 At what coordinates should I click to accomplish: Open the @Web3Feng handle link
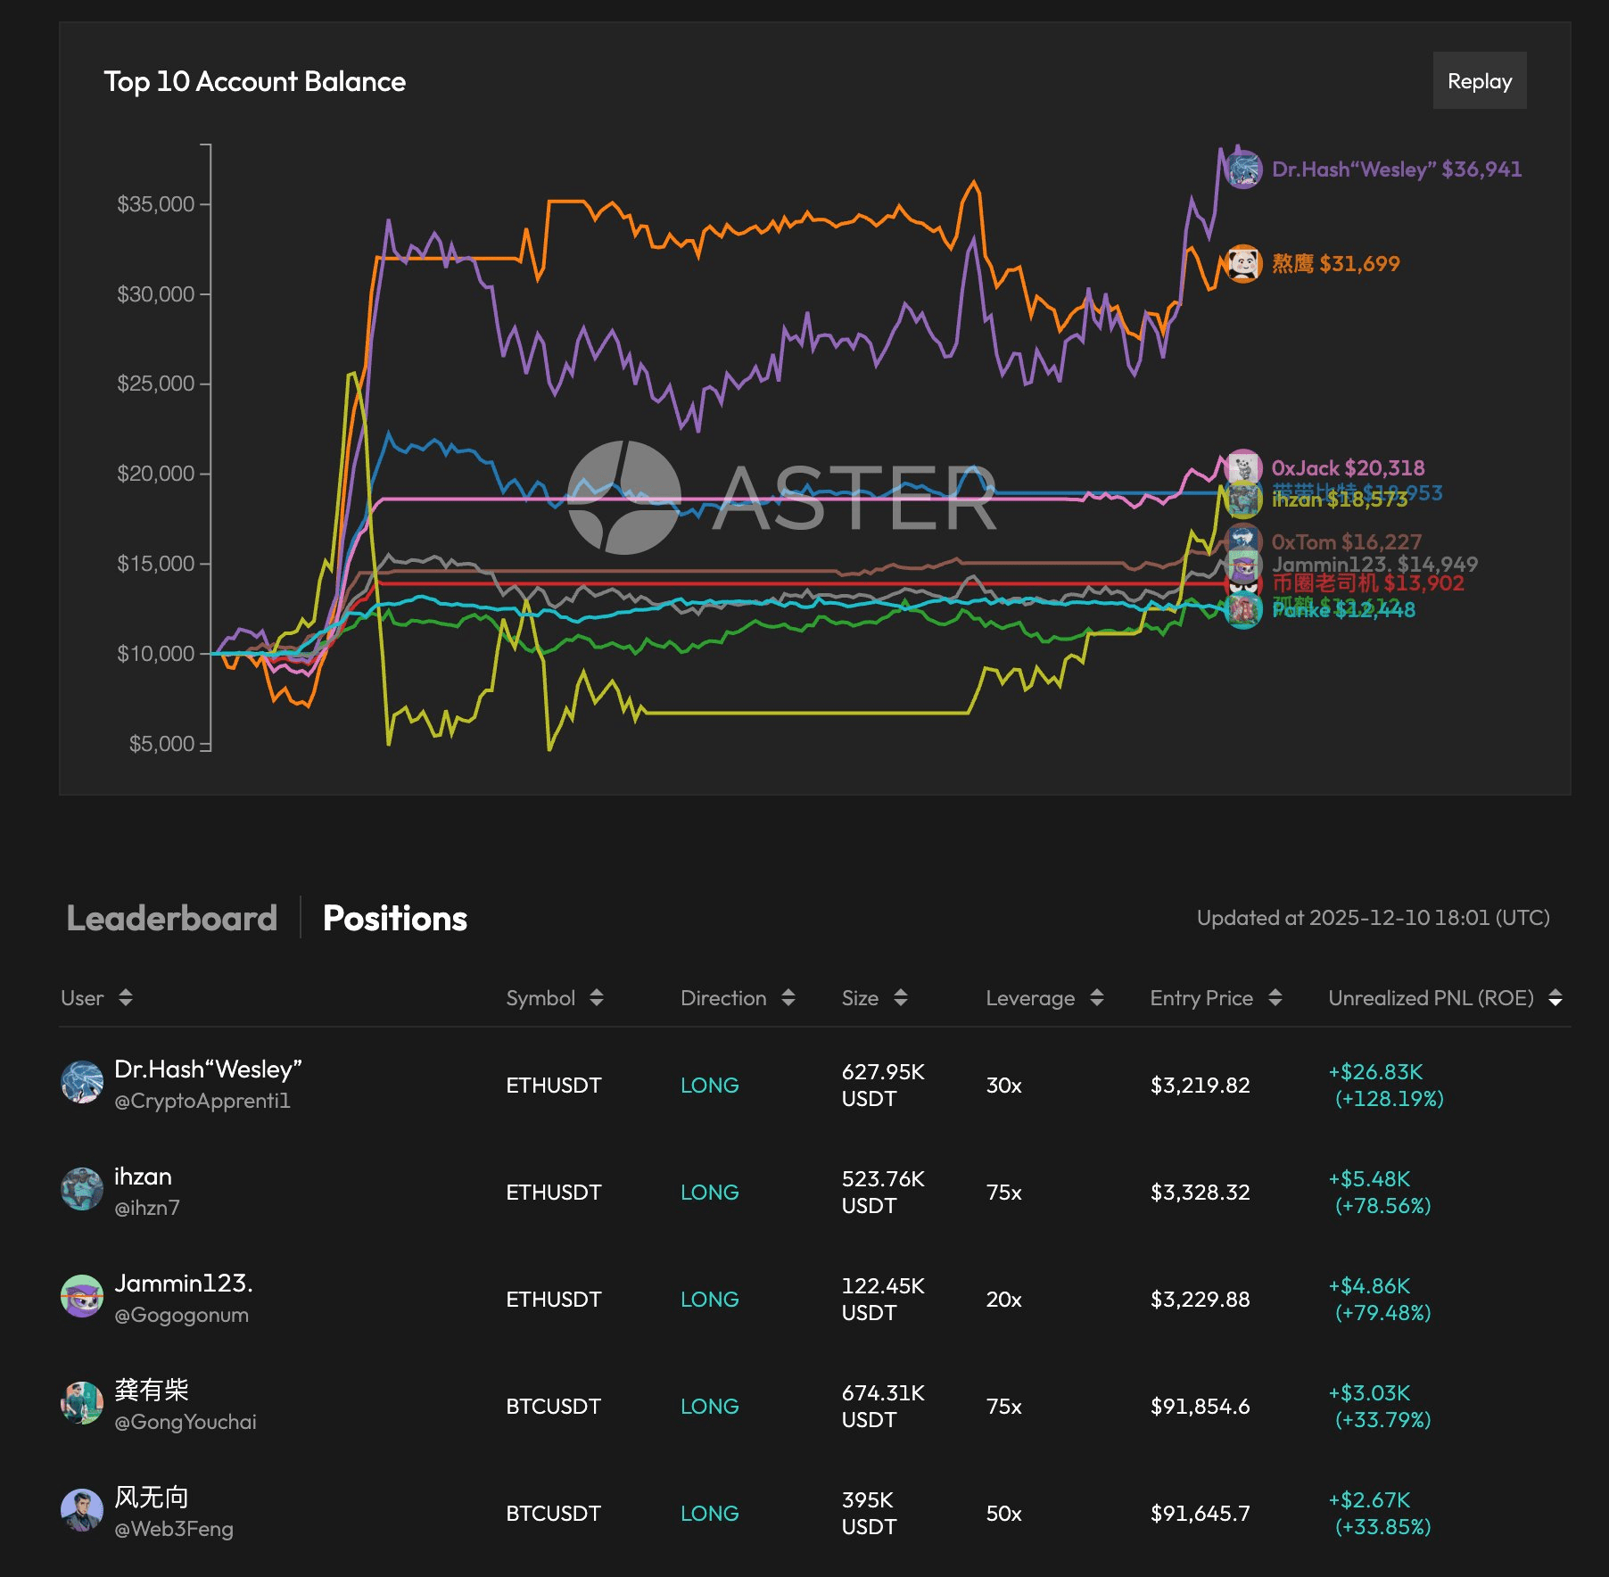coord(174,1529)
